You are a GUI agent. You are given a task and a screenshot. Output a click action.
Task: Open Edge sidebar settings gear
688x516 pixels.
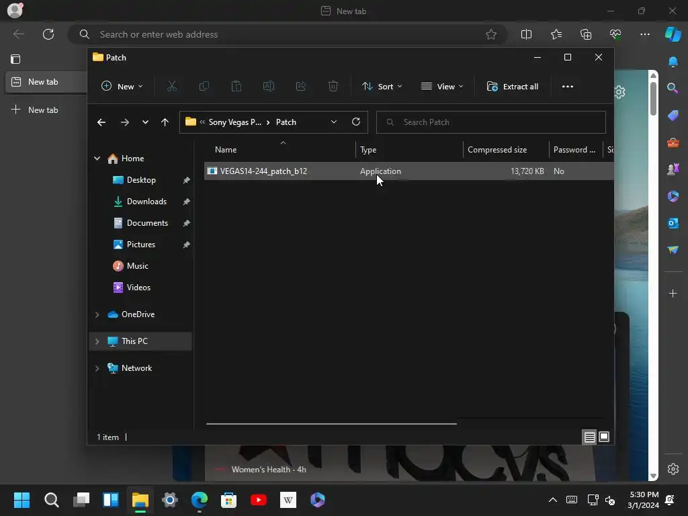[673, 468]
